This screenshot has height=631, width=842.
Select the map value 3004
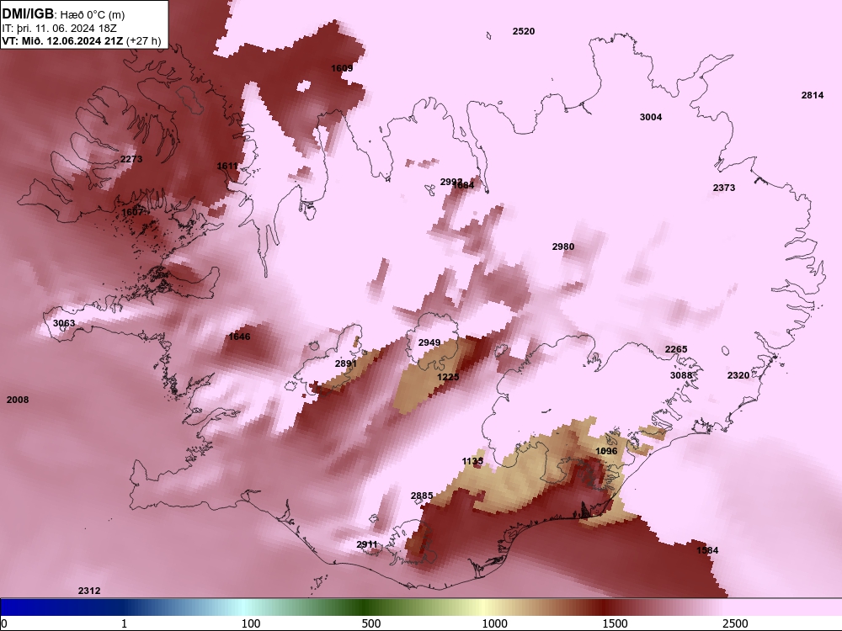pos(651,117)
